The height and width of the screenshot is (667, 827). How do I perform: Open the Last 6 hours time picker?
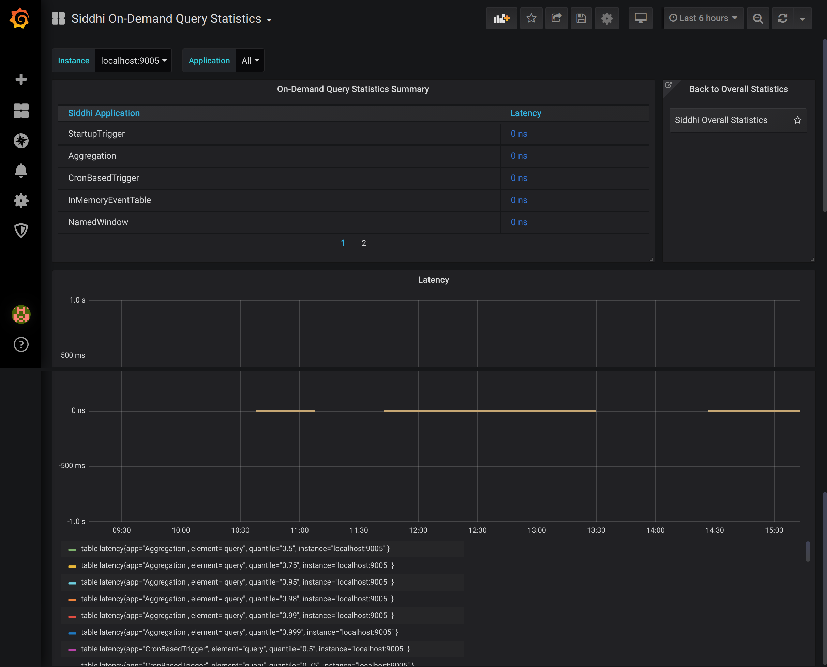tap(703, 18)
